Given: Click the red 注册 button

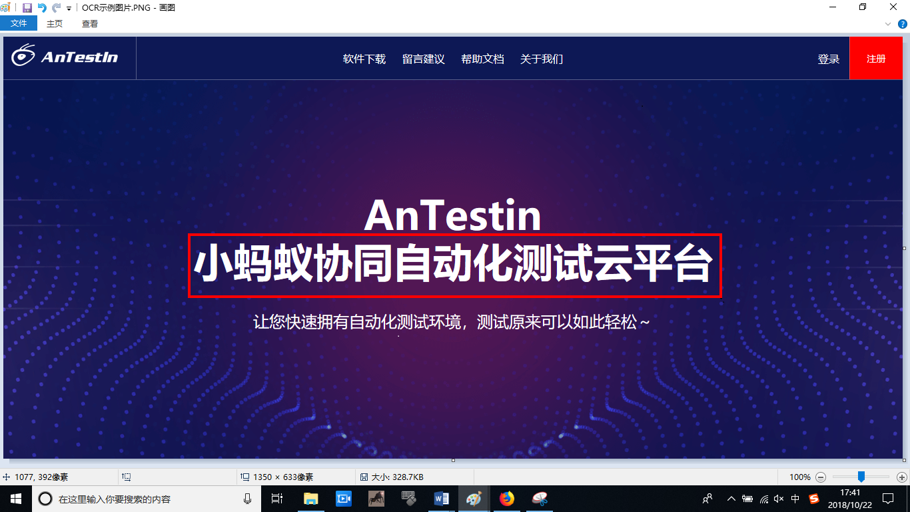Looking at the screenshot, I should click(x=876, y=58).
